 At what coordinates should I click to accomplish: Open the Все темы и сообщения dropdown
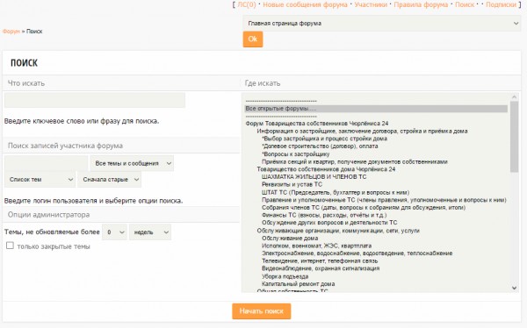[132, 163]
